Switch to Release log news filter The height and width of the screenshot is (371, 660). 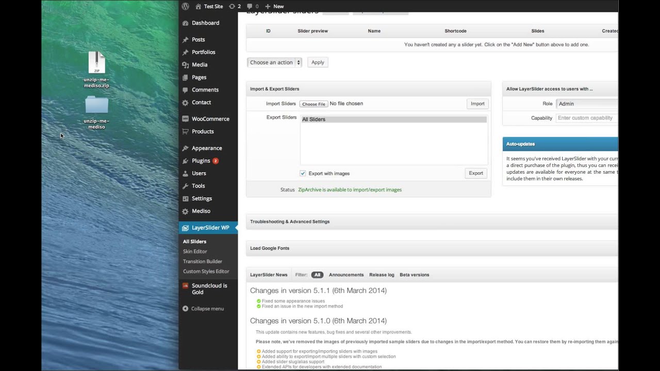pyautogui.click(x=382, y=275)
